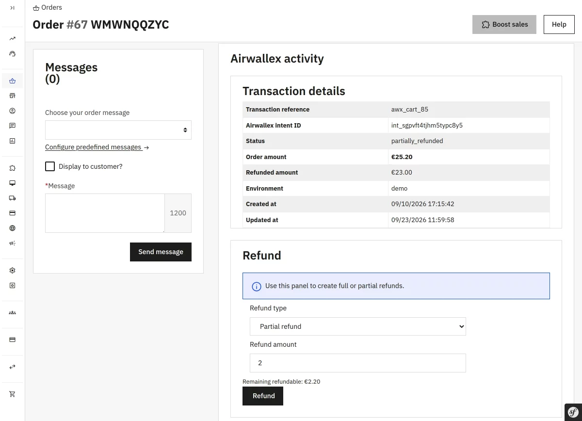Click the Environment value demo

click(x=399, y=189)
